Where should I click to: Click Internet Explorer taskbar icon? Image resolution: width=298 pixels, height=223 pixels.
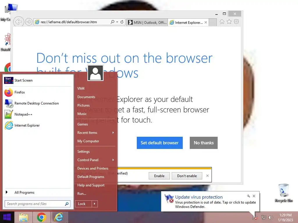coord(59,217)
